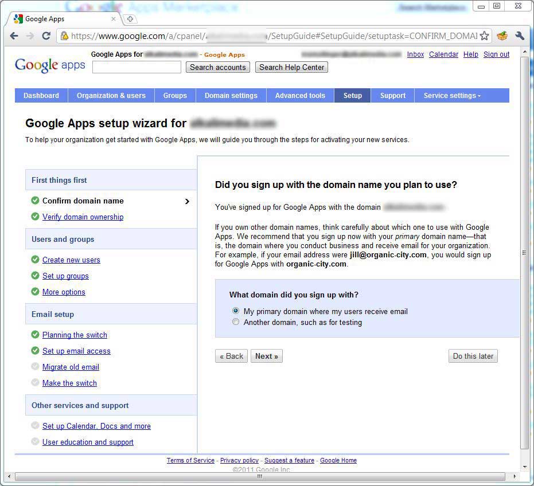
Task: Bookmark this page with the star icon
Action: [484, 36]
